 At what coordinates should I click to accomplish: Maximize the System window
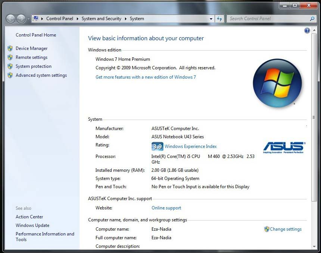pos(295,5)
